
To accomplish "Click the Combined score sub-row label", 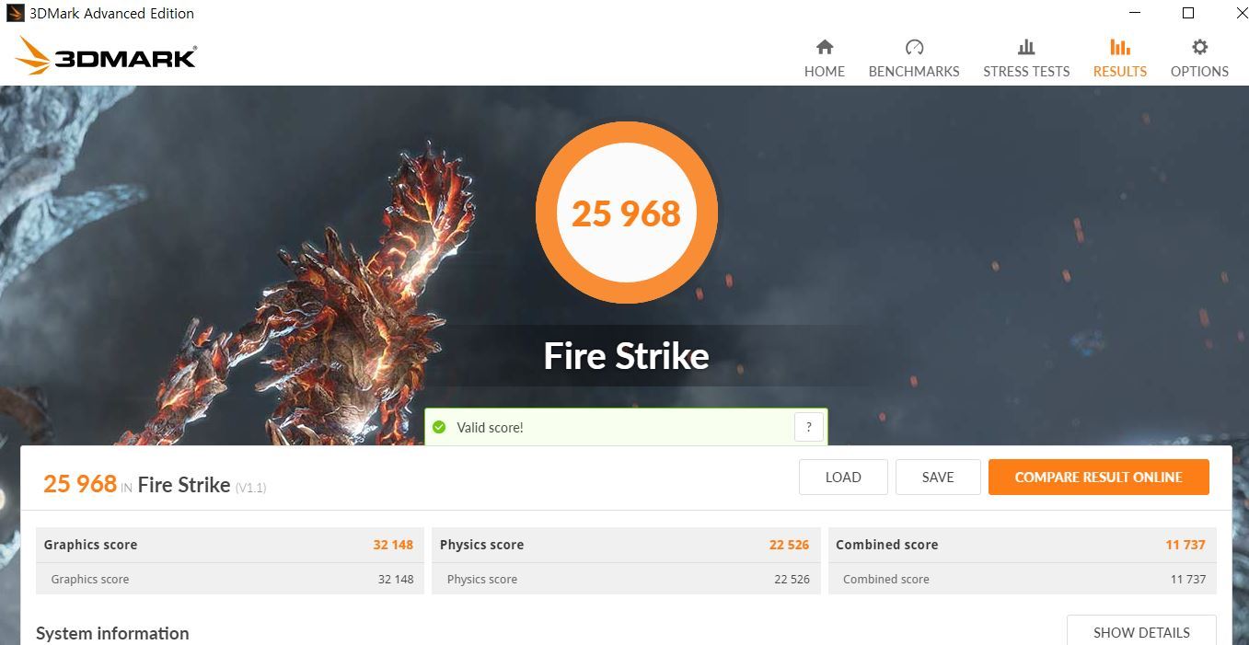I will click(886, 579).
